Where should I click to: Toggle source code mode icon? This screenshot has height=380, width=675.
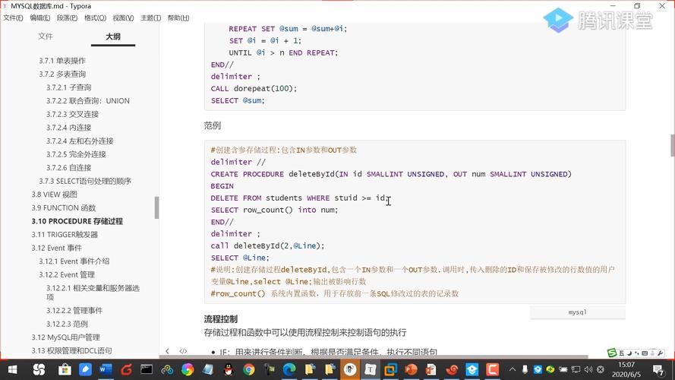[183, 351]
